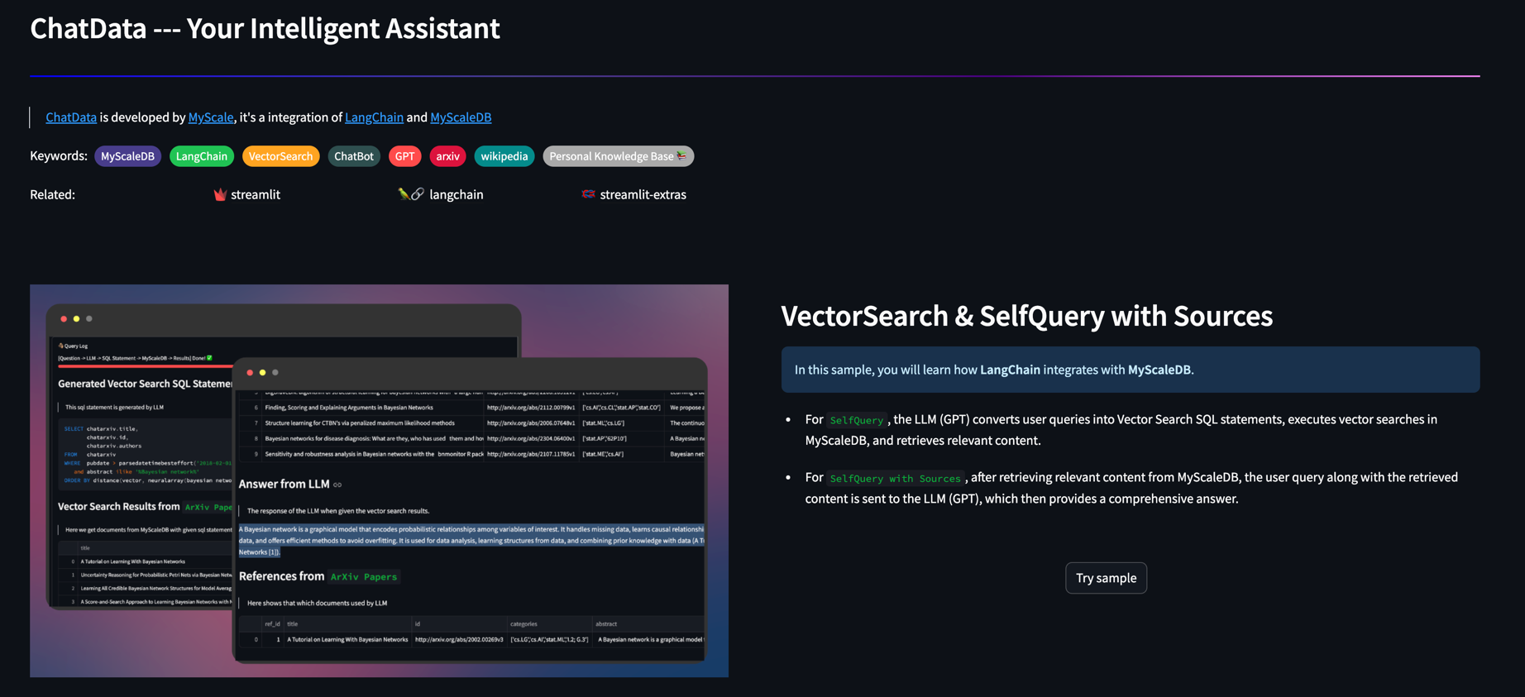The image size is (1525, 697).
Task: Click the GPT keyword badge
Action: point(404,156)
